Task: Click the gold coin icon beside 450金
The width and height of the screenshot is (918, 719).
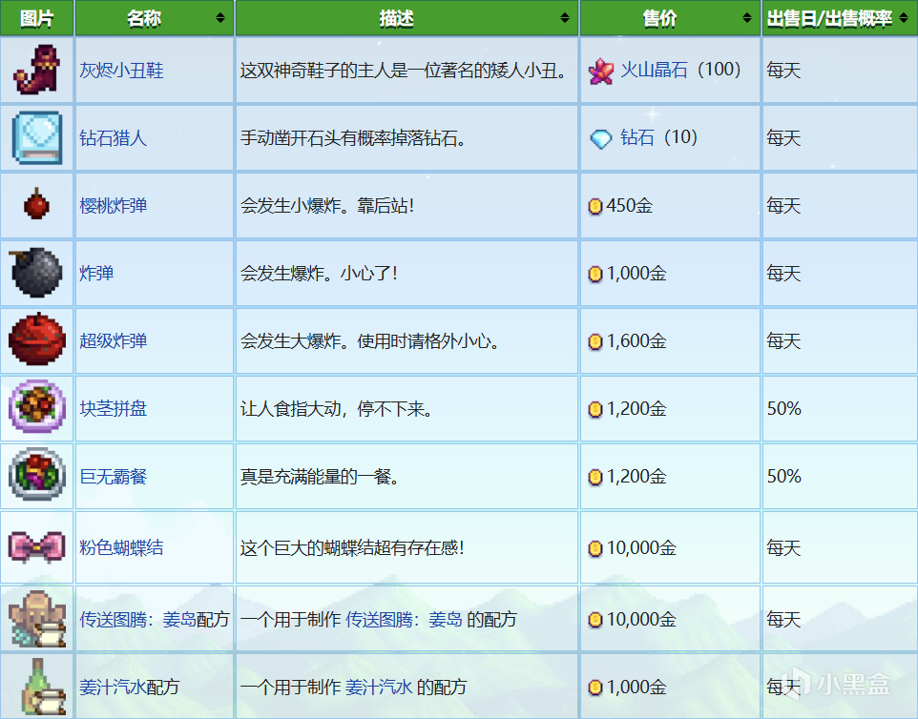Action: (x=595, y=206)
